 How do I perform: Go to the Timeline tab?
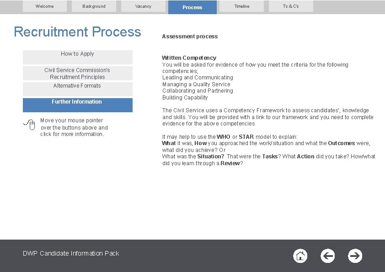241,6
